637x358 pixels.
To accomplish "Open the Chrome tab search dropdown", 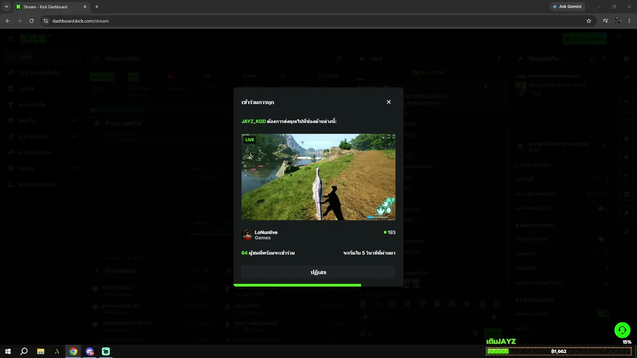I will [x=6, y=6].
